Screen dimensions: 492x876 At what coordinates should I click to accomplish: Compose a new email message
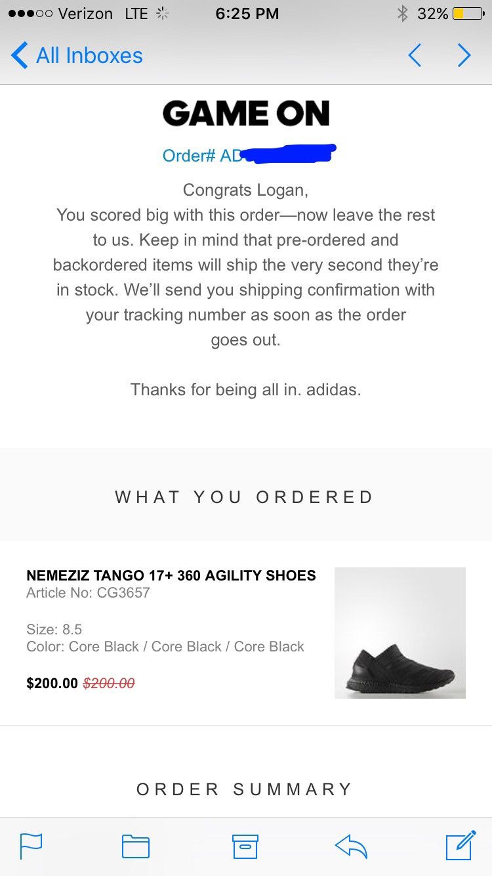461,844
